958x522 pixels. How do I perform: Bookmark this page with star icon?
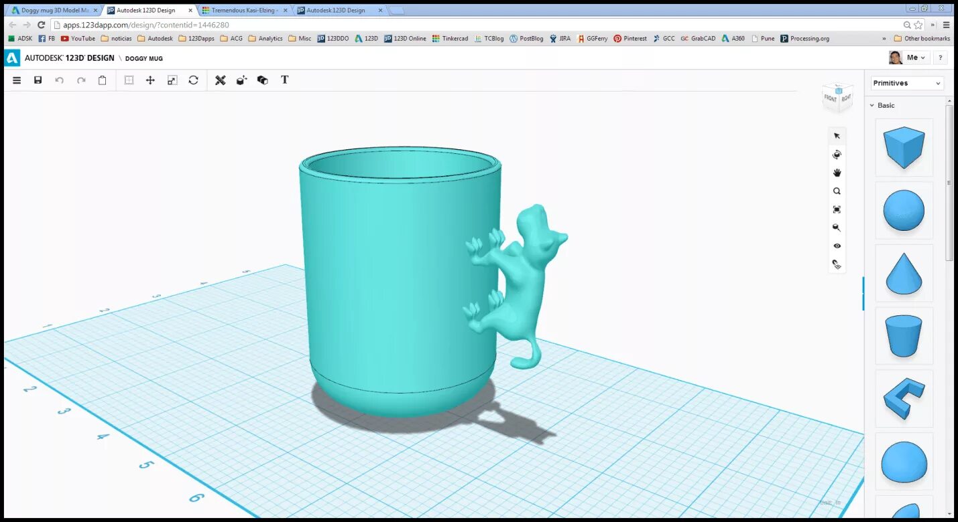[918, 25]
